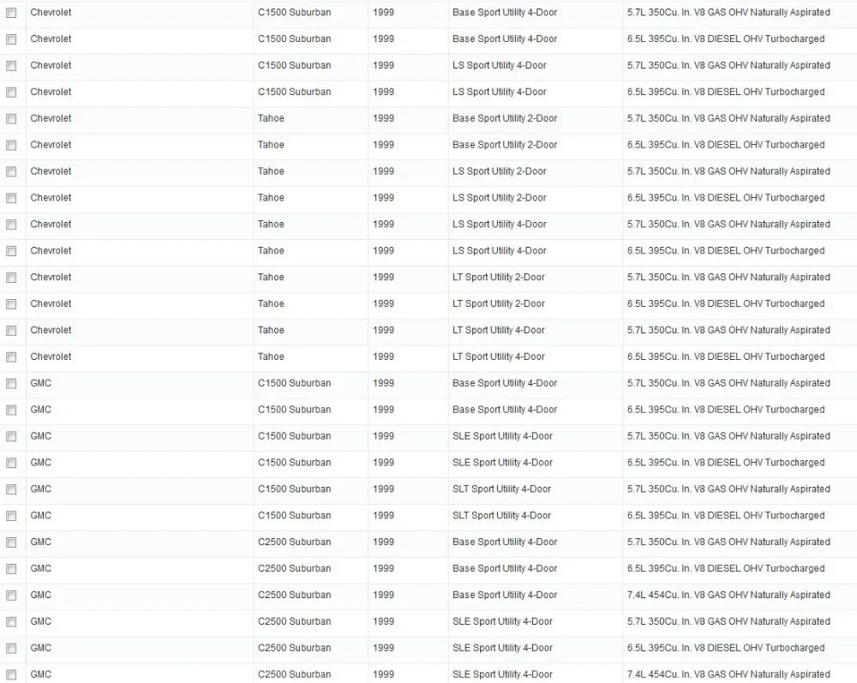Click 'Tahoe' in the LS 2-Door 5.7L gas row
Screen dimensions: 857x683
coord(271,171)
